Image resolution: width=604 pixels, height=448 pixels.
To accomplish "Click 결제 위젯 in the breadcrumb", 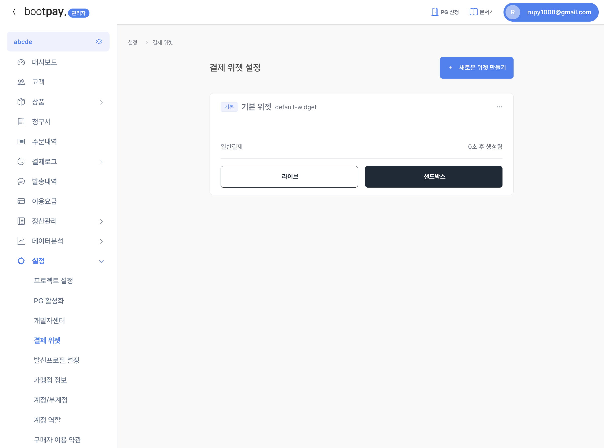I will 163,43.
